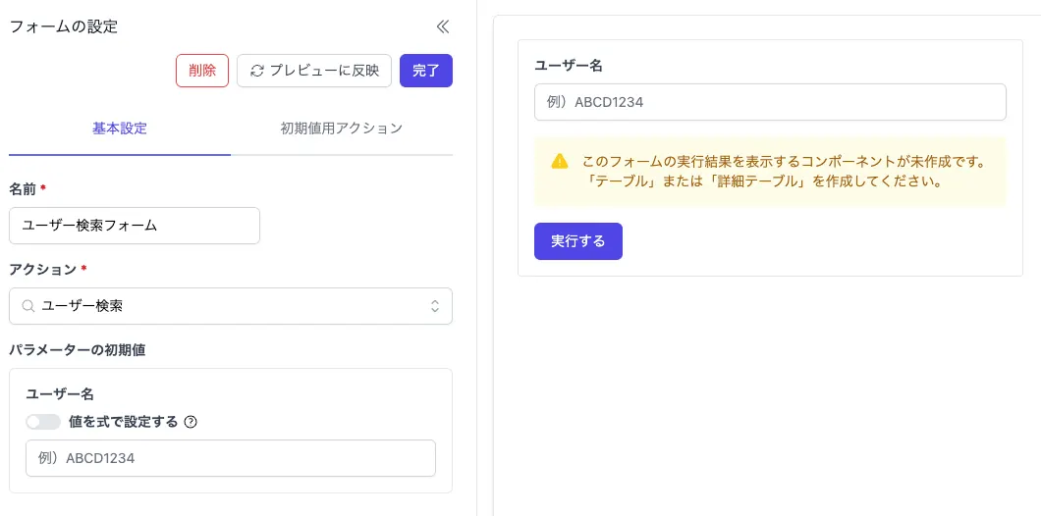Click the フォームの設定 heading
The width and height of the screenshot is (1041, 516).
[64, 26]
